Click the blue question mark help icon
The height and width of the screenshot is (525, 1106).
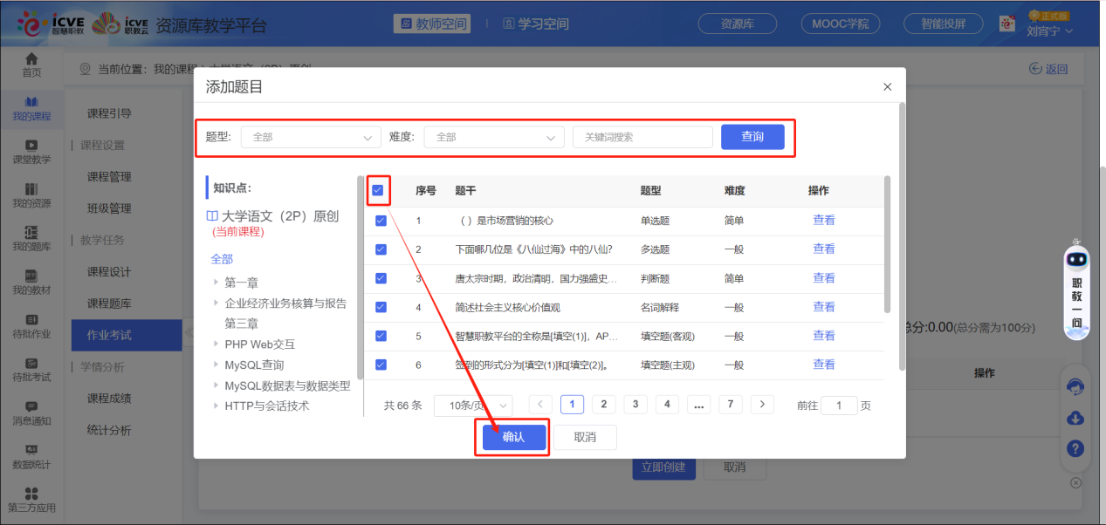[x=1075, y=448]
